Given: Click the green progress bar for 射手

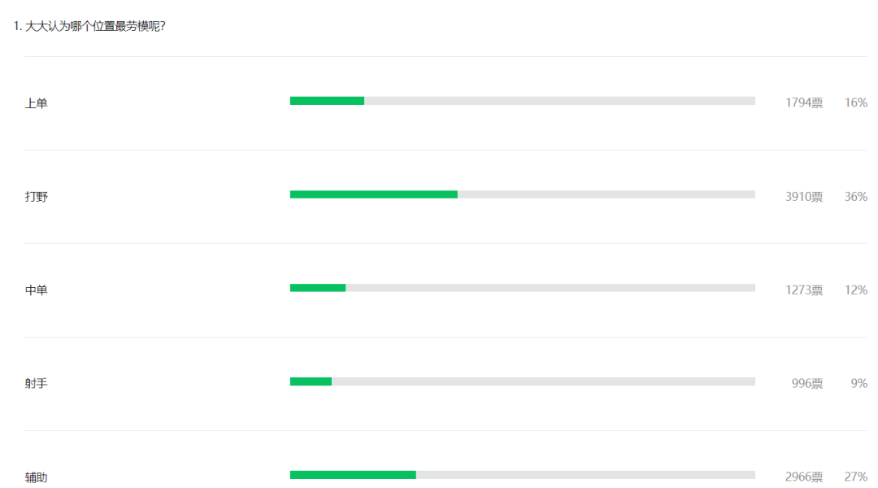Looking at the screenshot, I should pyautogui.click(x=311, y=381).
